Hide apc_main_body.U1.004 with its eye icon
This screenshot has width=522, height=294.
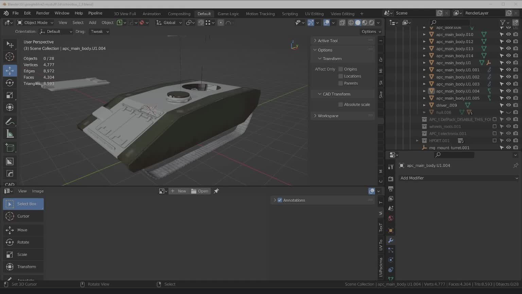[x=508, y=91]
